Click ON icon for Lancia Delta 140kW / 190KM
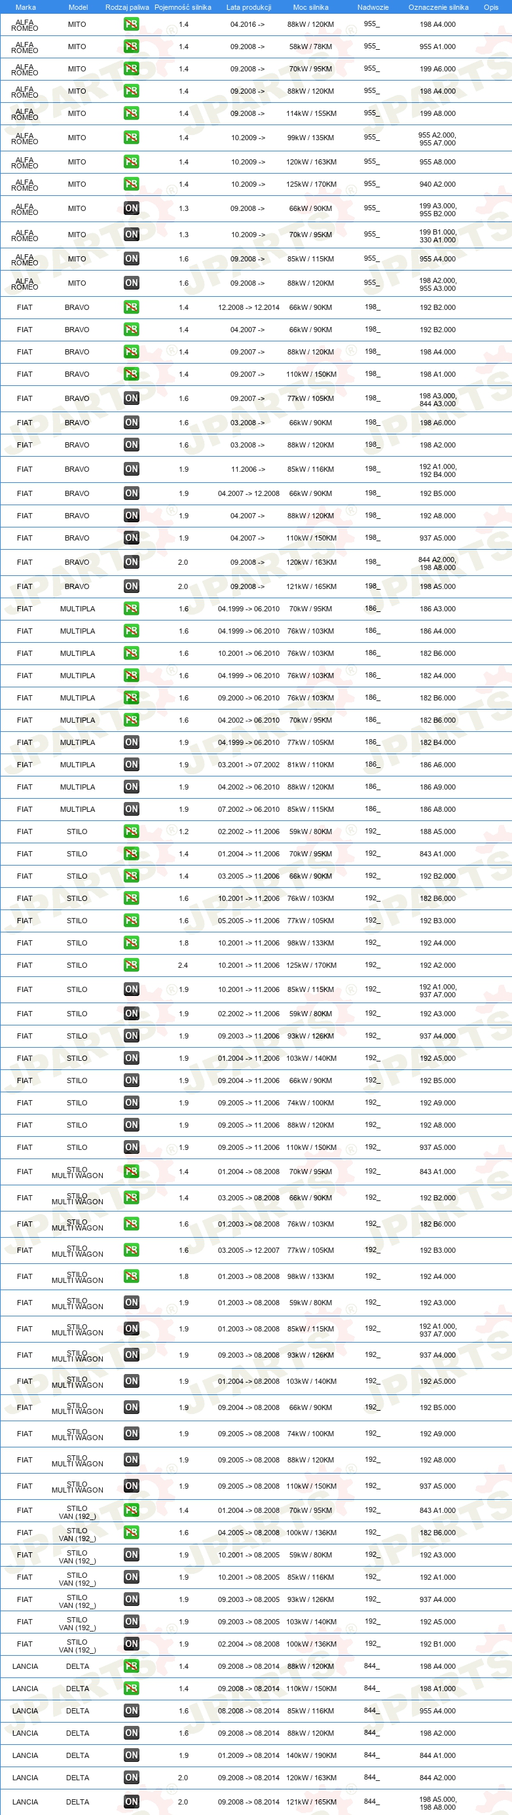Viewport: 512px width, 1815px height. (x=131, y=1755)
